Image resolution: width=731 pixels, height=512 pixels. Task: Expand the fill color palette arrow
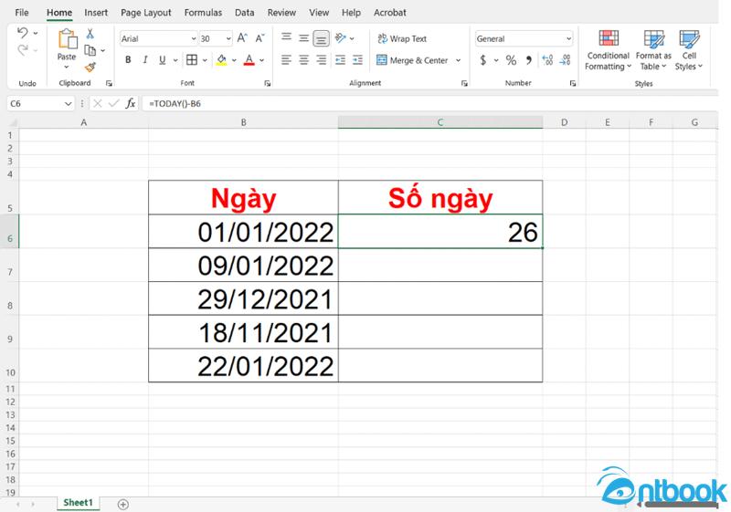pyautogui.click(x=234, y=60)
